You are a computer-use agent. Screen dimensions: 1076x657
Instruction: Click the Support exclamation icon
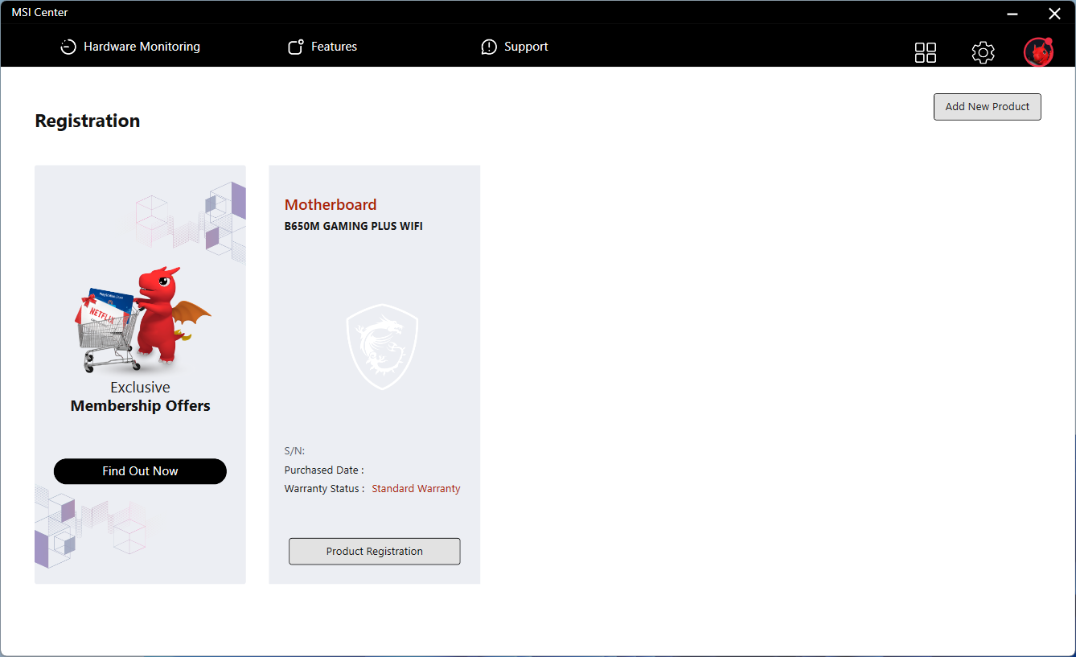coord(488,47)
